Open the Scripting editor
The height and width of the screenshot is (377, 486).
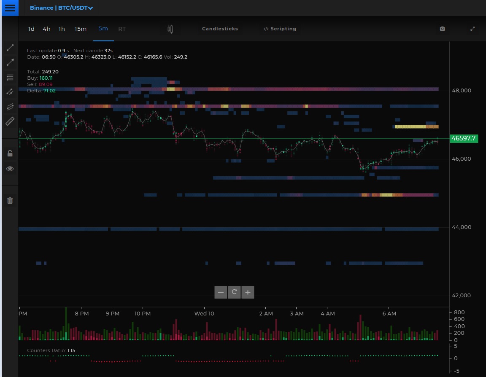(280, 29)
